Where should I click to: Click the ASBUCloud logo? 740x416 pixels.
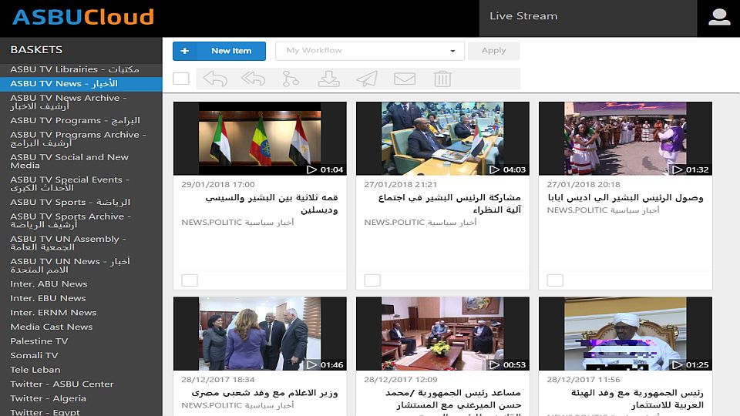pos(83,17)
